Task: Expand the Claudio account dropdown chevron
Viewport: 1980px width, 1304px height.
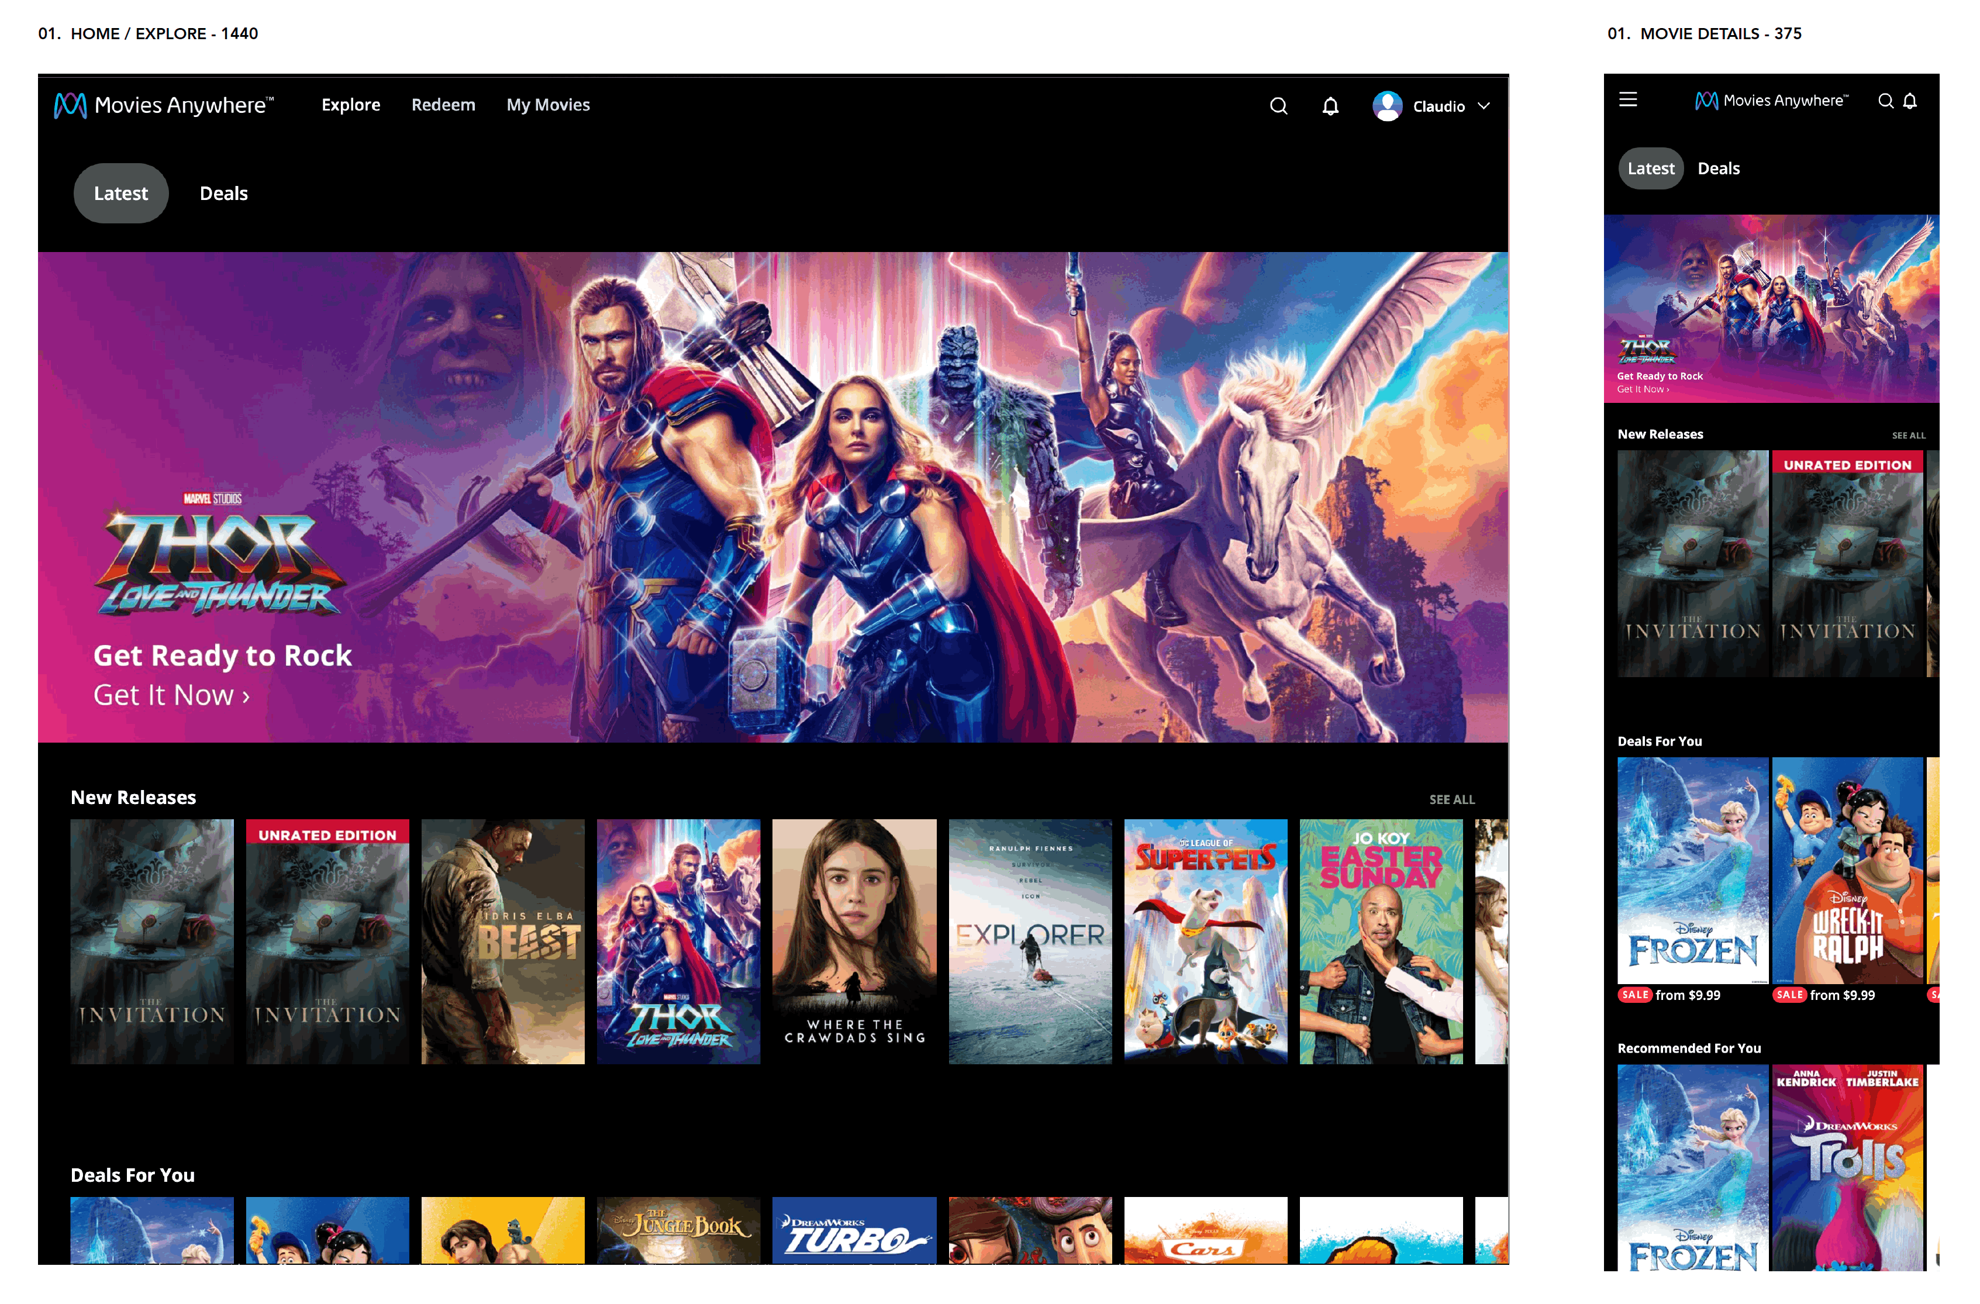Action: point(1484,106)
